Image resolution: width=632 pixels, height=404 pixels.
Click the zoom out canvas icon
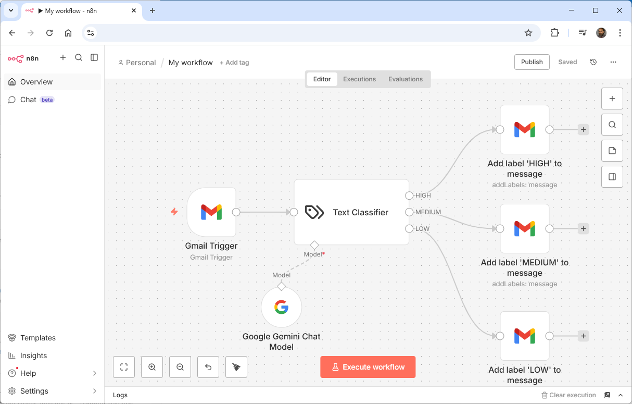pyautogui.click(x=180, y=367)
